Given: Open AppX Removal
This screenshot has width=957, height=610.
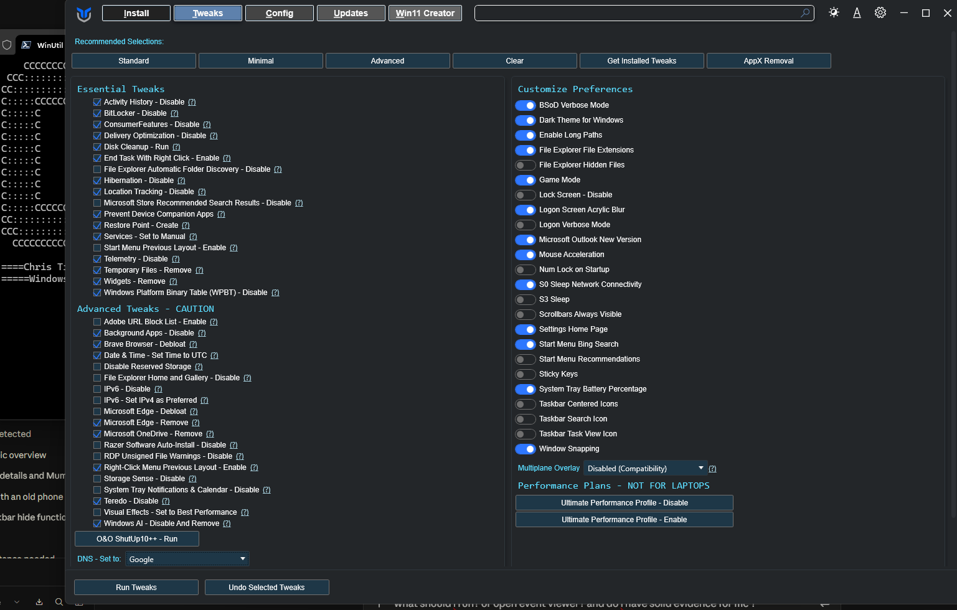Looking at the screenshot, I should (x=769, y=60).
